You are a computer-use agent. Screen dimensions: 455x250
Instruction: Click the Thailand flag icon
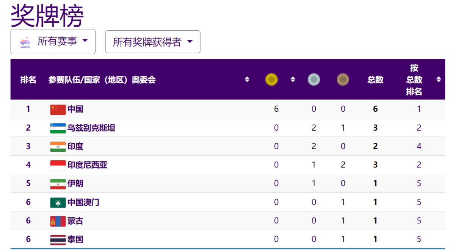tap(58, 239)
